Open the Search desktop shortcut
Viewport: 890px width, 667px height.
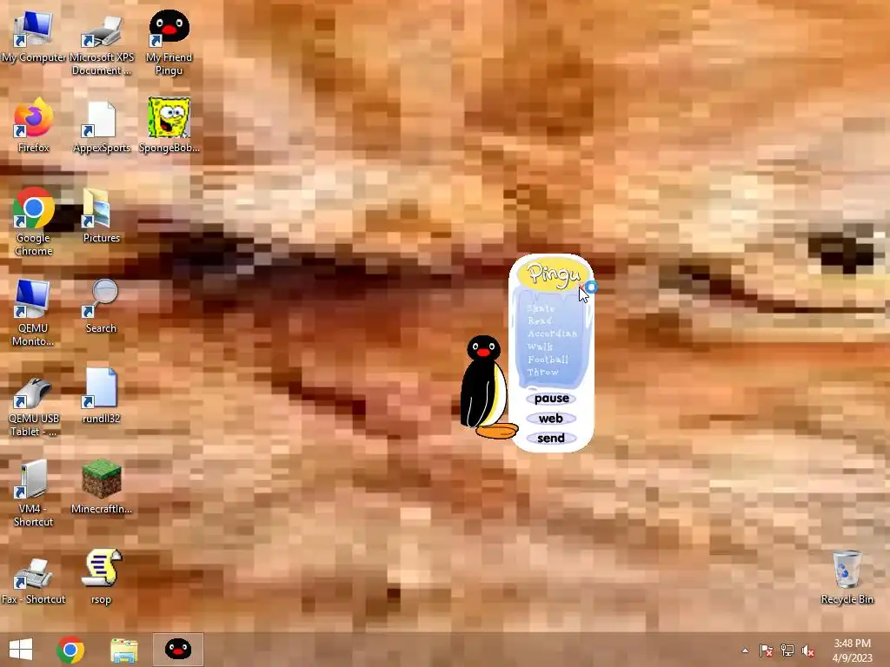[x=101, y=307]
